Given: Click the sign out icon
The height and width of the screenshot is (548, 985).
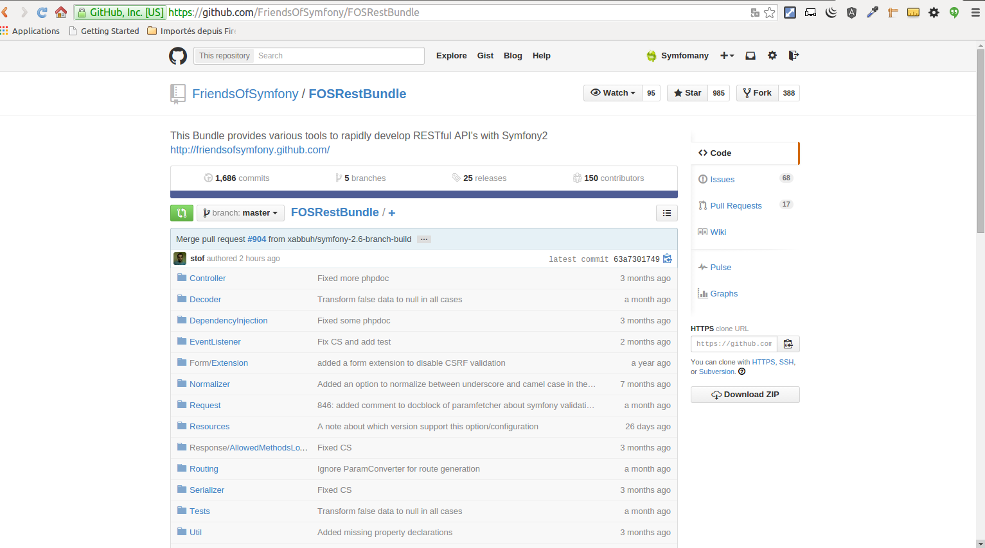Looking at the screenshot, I should 794,56.
